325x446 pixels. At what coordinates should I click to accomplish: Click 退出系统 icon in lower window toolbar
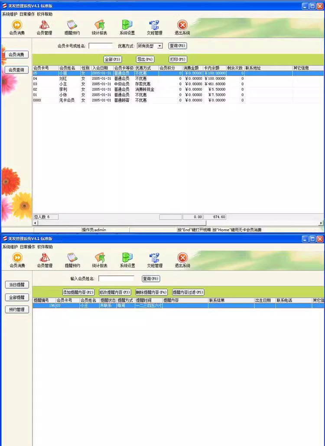pos(182,260)
